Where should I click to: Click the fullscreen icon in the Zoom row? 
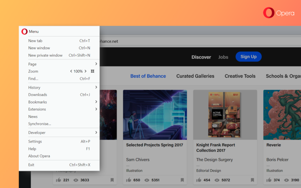pos(92,71)
